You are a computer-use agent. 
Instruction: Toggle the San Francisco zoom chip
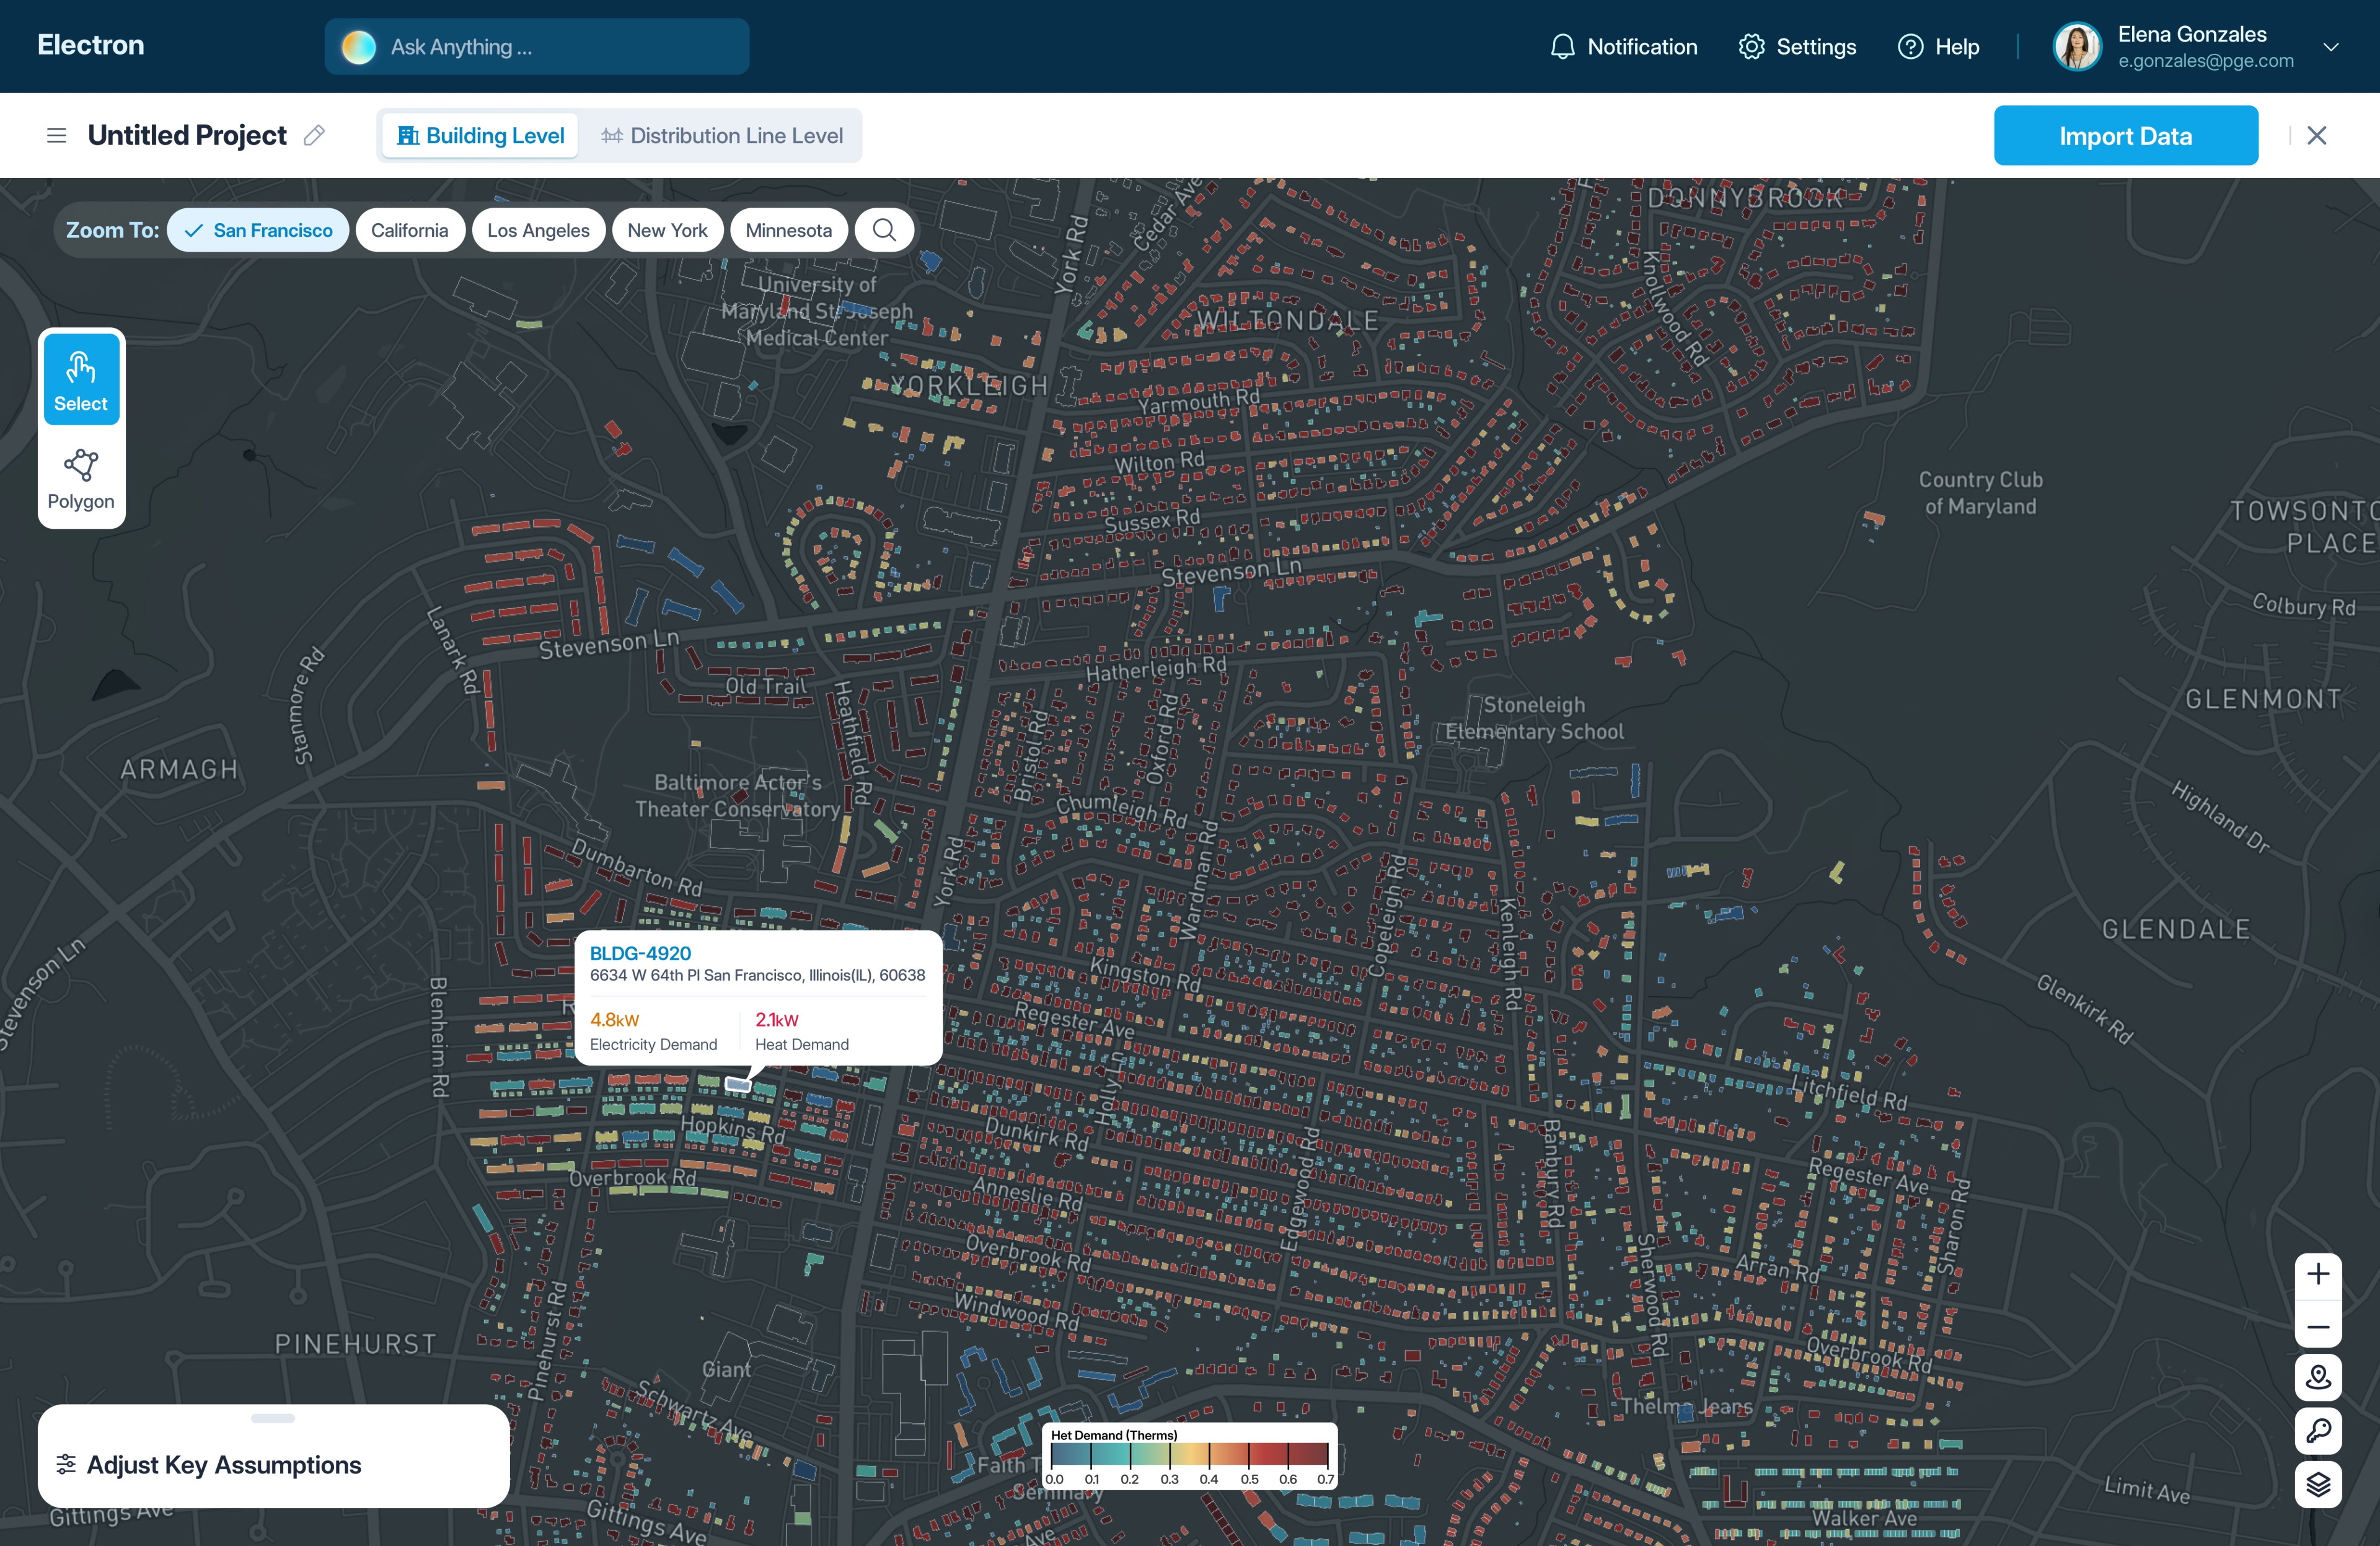[258, 230]
